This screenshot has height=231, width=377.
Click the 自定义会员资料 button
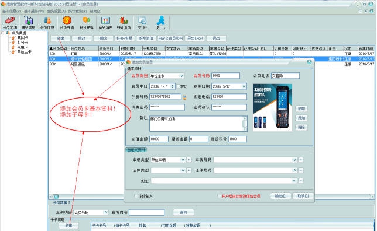tap(170, 38)
